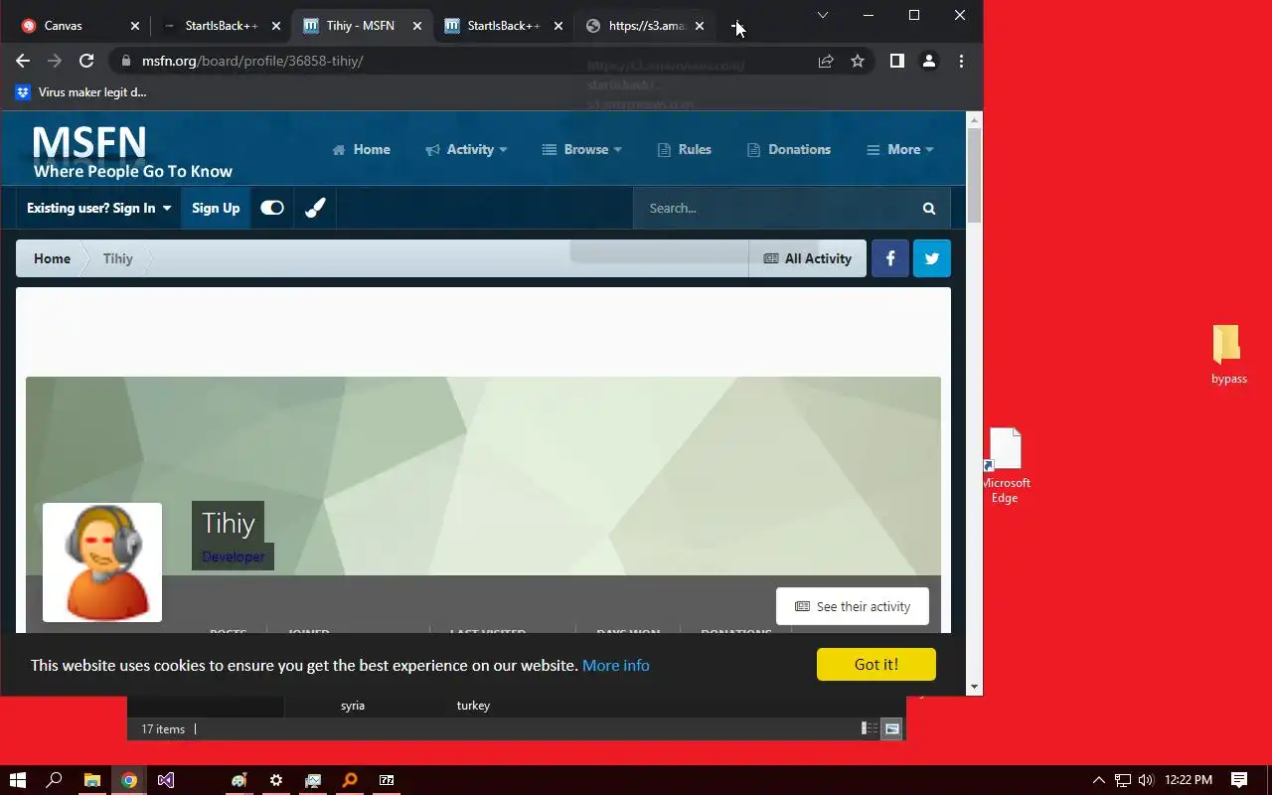1272x795 pixels.
Task: Click the MSFN site logo
Action: [132, 153]
